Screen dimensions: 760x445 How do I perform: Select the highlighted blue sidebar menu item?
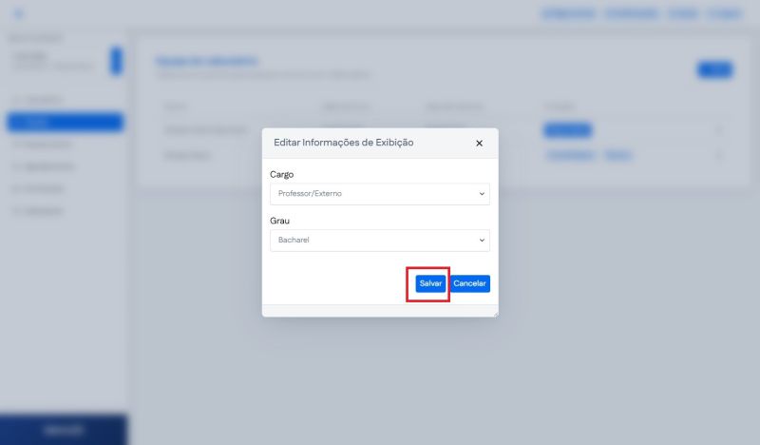tap(65, 122)
